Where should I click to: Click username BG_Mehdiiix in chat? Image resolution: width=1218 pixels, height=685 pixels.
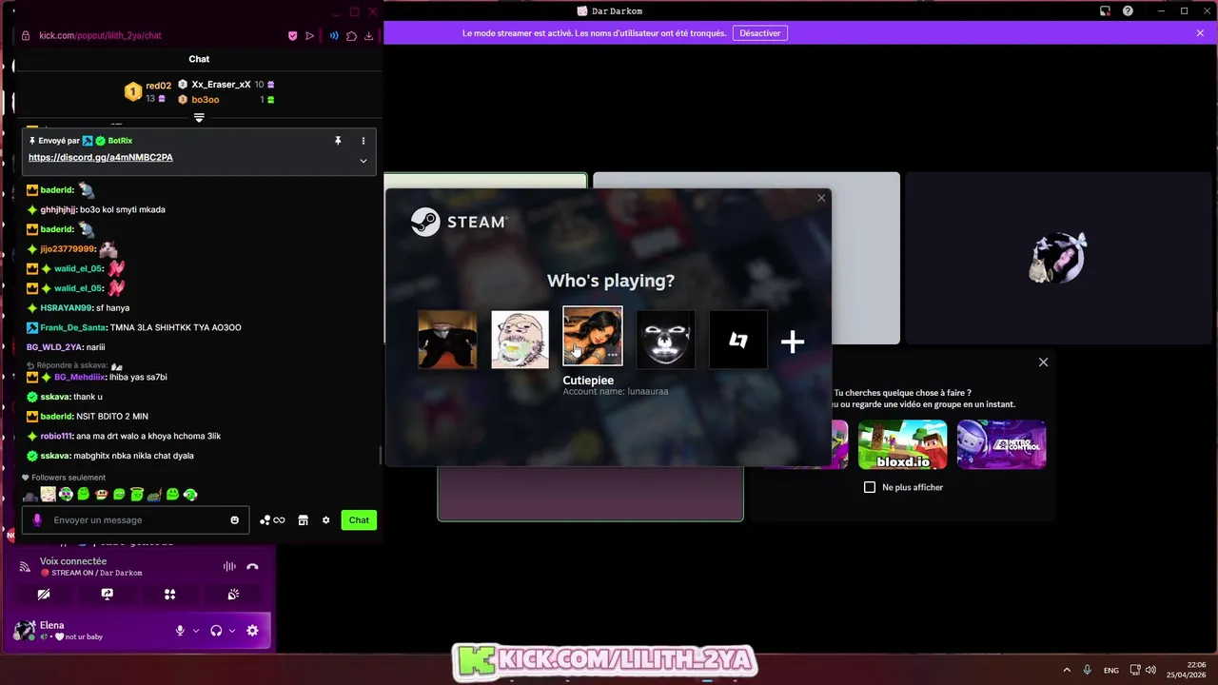click(x=80, y=377)
